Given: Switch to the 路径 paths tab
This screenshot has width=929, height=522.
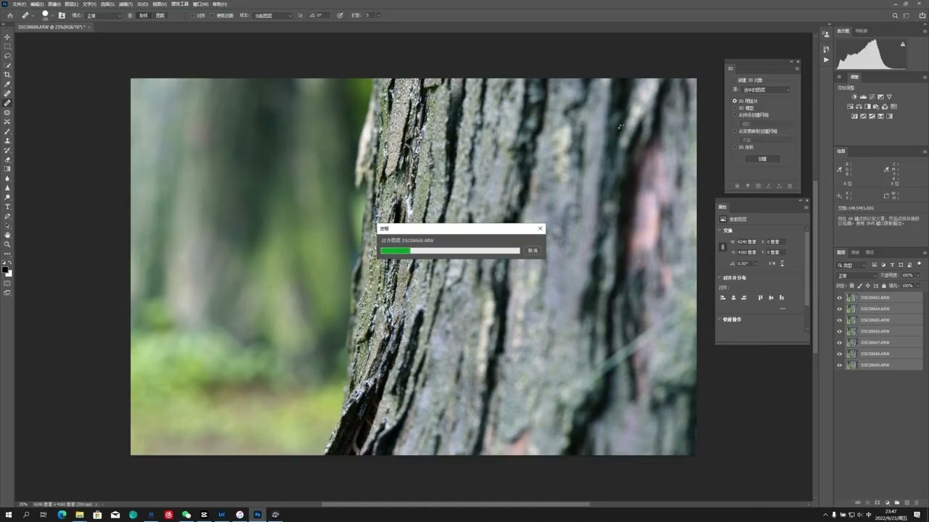Looking at the screenshot, I should [x=869, y=252].
